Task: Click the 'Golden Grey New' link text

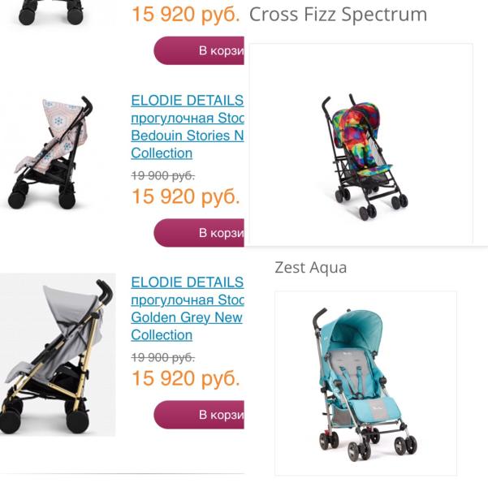Action: tap(187, 317)
